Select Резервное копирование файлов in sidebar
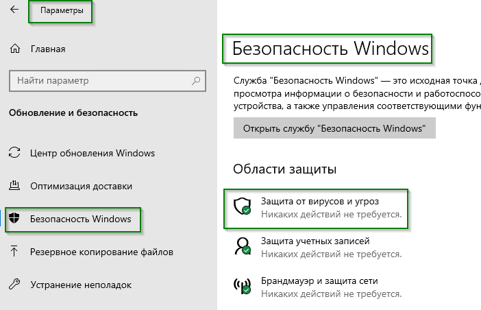The width and height of the screenshot is (481, 310). coord(101,252)
